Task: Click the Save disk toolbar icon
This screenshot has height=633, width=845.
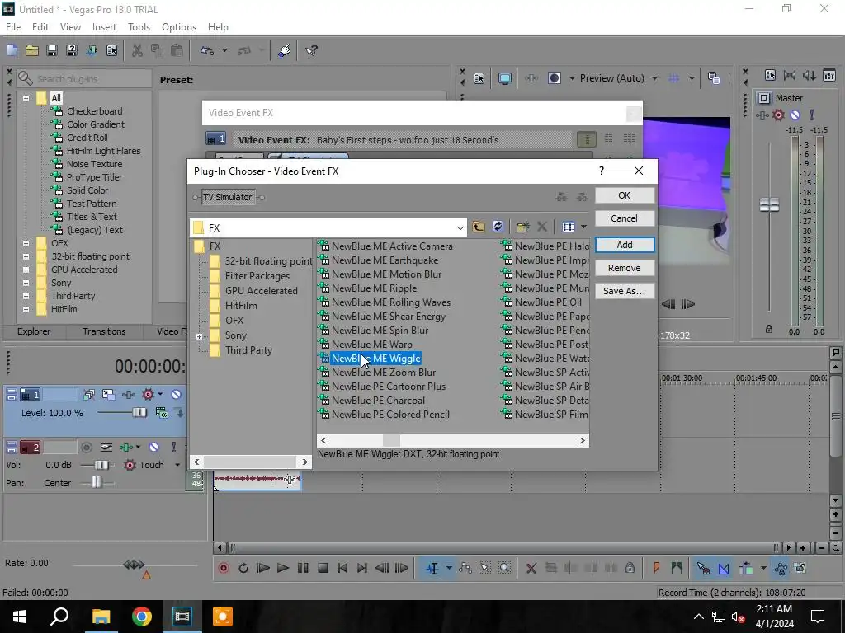Action: point(52,50)
